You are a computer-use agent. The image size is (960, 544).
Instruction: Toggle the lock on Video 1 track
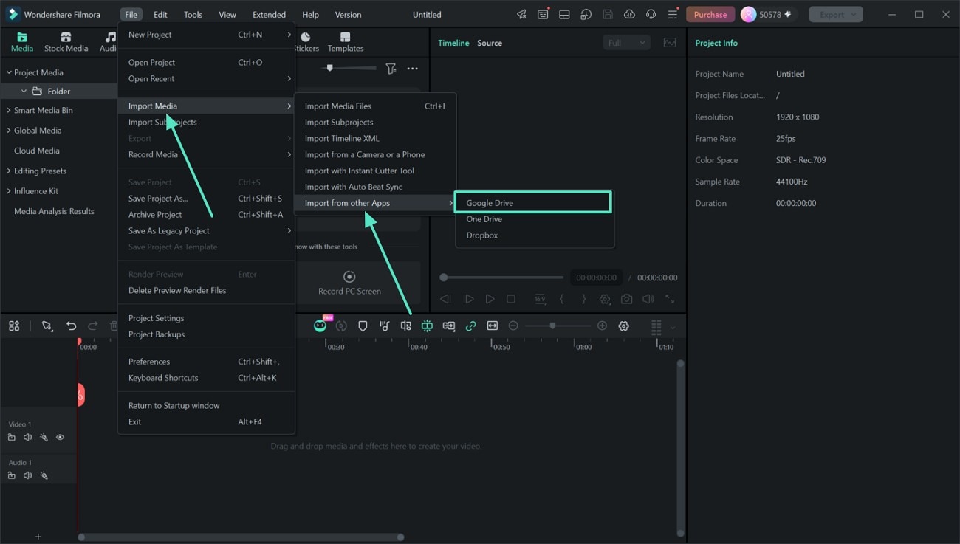[x=11, y=438]
